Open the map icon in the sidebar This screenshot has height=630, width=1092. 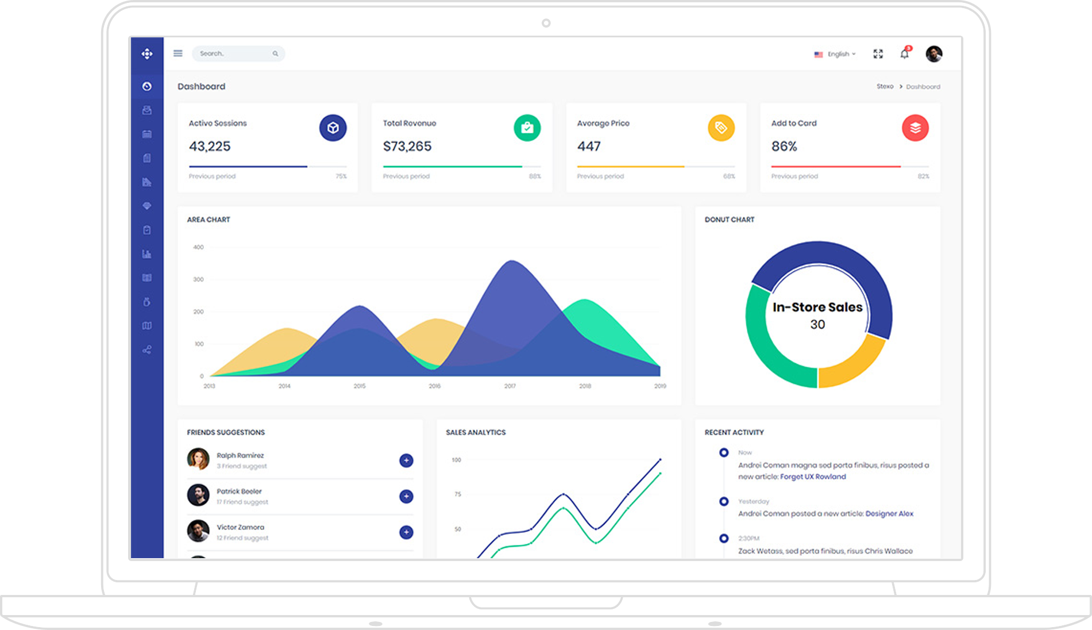tap(147, 325)
